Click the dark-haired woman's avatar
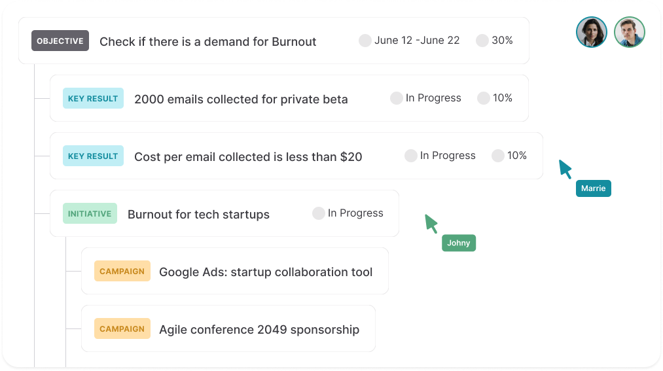This screenshot has width=663, height=371. coord(592,32)
